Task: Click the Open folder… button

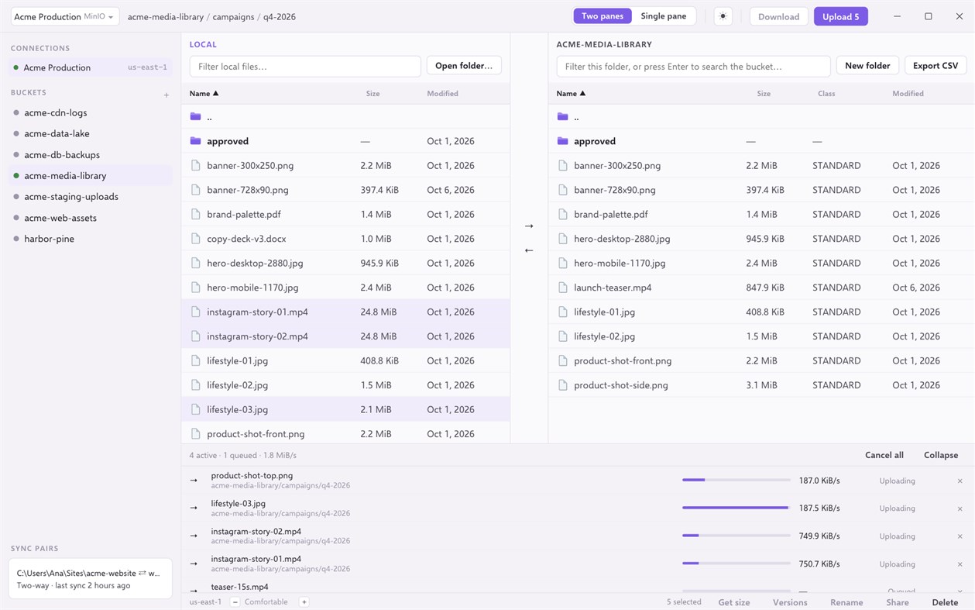Action: [x=464, y=66]
